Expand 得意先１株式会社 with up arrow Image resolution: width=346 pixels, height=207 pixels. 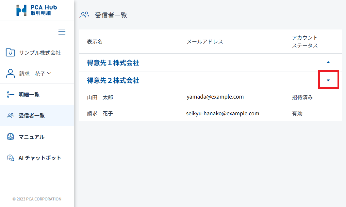[x=328, y=62]
